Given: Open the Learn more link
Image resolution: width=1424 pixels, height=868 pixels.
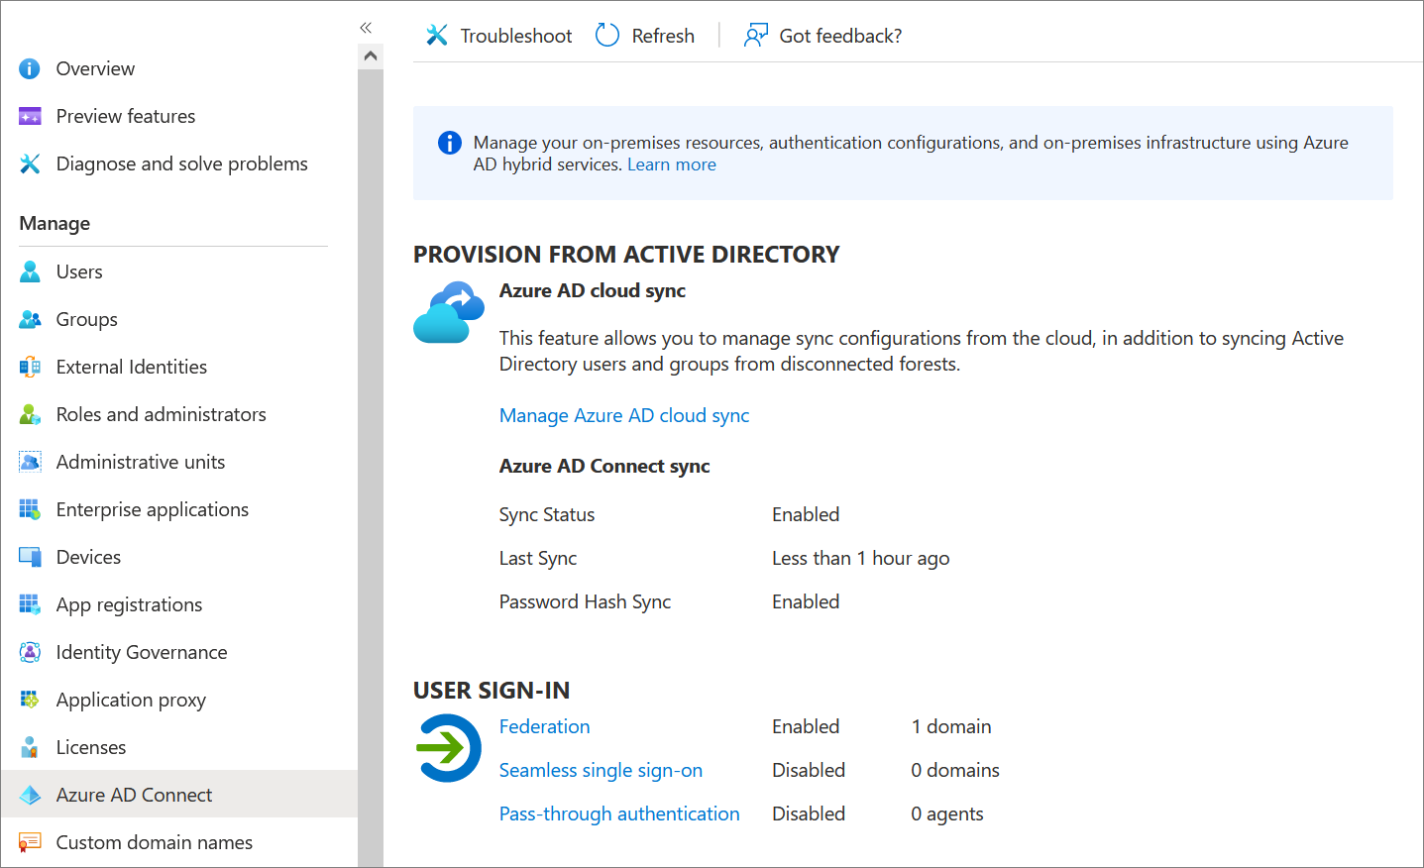Looking at the screenshot, I should pos(671,163).
